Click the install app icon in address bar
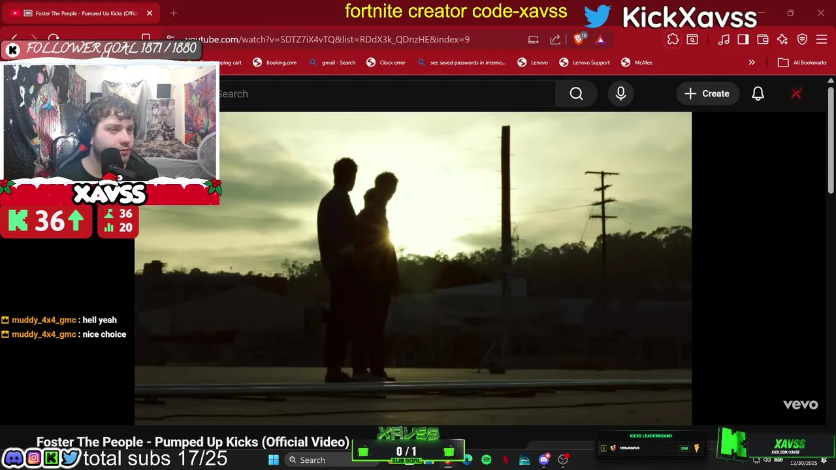 pyautogui.click(x=534, y=39)
